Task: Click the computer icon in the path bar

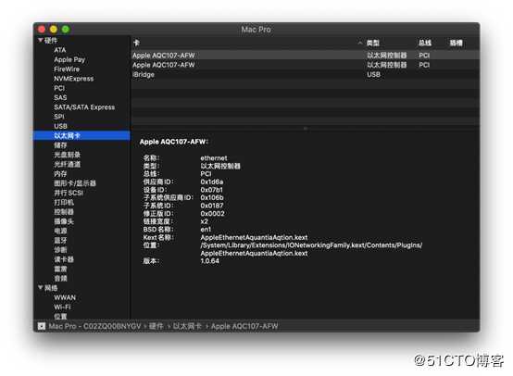Action: click(x=42, y=326)
